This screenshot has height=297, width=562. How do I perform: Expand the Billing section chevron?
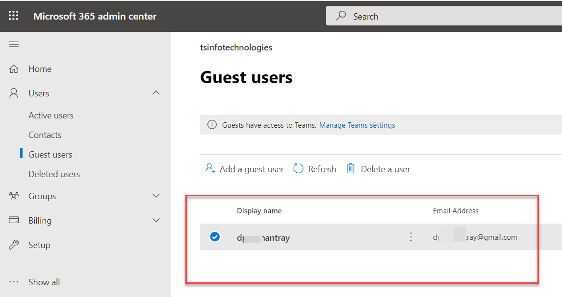point(156,221)
